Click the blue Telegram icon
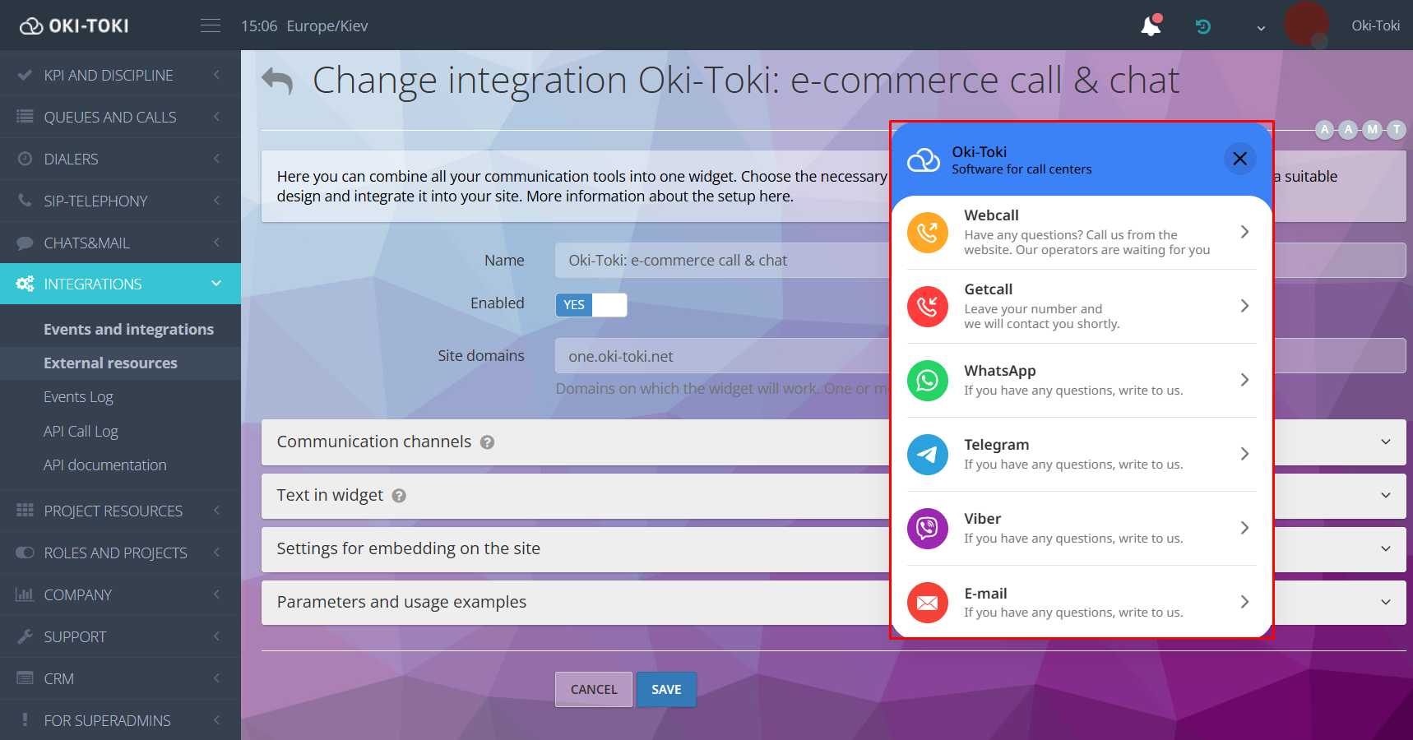The height and width of the screenshot is (740, 1413). pos(927,455)
